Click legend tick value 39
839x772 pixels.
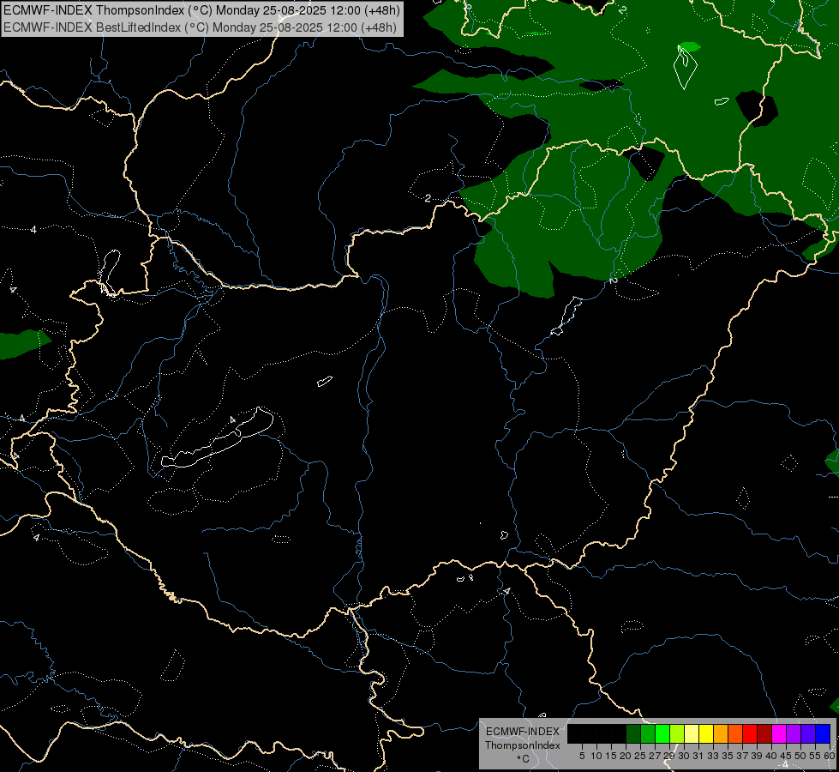757,756
